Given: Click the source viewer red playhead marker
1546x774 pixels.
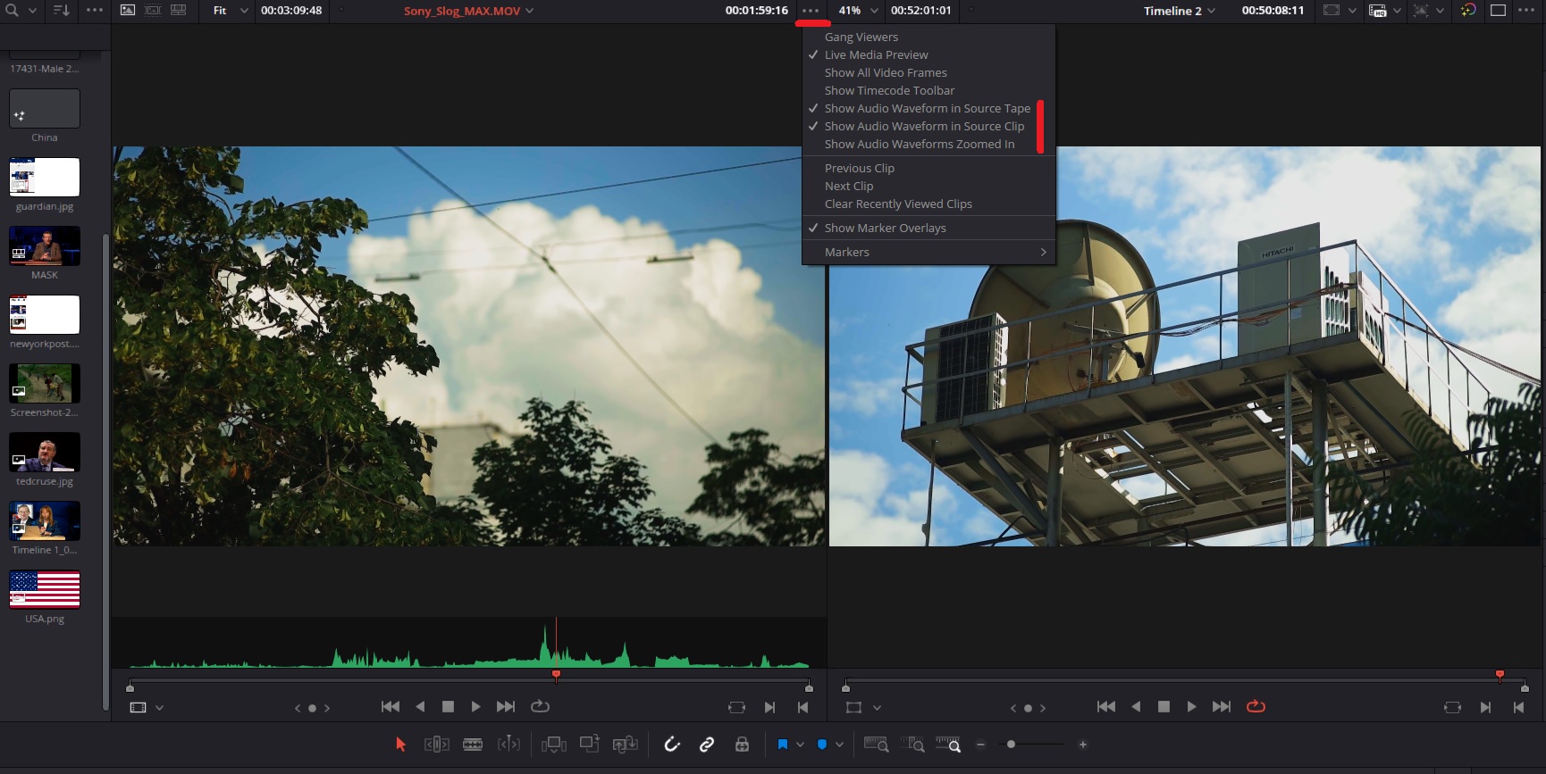Looking at the screenshot, I should 556,675.
